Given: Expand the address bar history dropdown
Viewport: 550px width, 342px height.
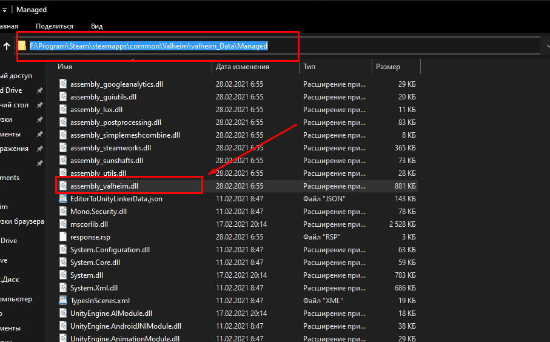Looking at the screenshot, I should click(x=544, y=46).
